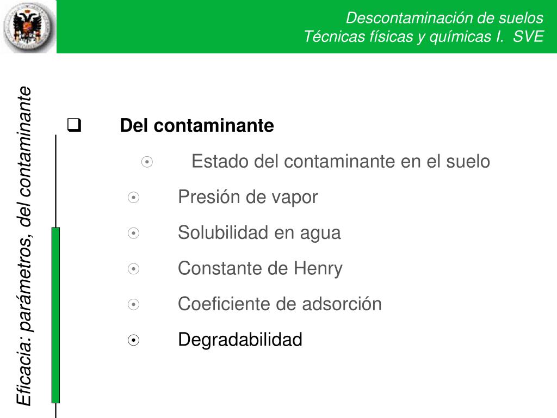This screenshot has height=418, width=557.
Task: Click the Coeficiente de adsorción item
Action: click(x=280, y=304)
